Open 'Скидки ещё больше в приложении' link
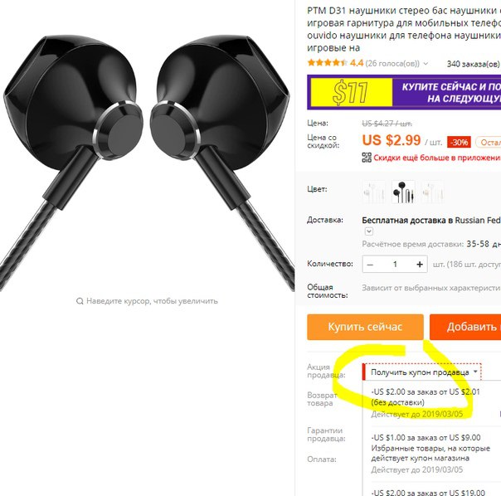The width and height of the screenshot is (501, 496). 437,158
